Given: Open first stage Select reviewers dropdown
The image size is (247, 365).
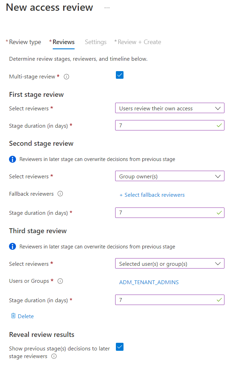Looking at the screenshot, I should [x=170, y=108].
